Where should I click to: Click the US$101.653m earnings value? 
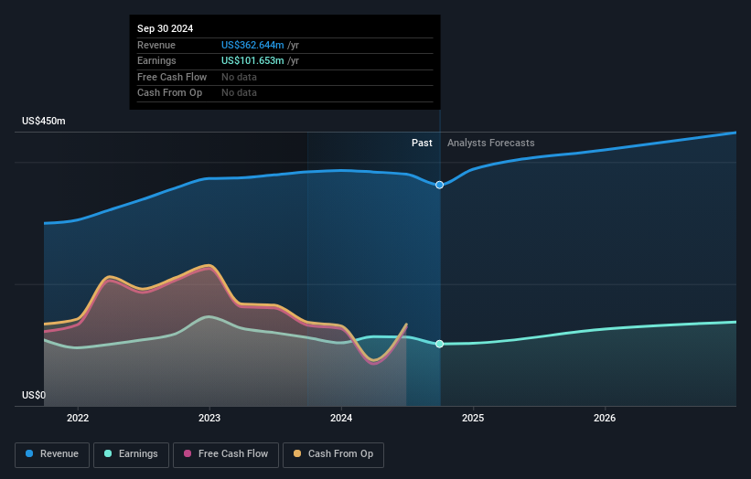point(252,60)
